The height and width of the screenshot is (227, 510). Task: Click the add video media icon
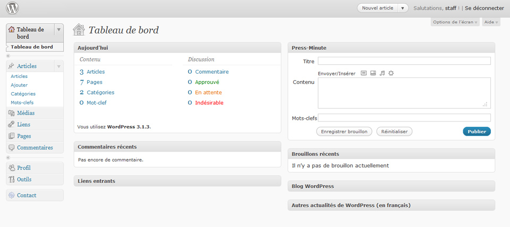373,73
